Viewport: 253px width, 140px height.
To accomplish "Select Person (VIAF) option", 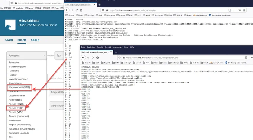I will click(x=16, y=112).
